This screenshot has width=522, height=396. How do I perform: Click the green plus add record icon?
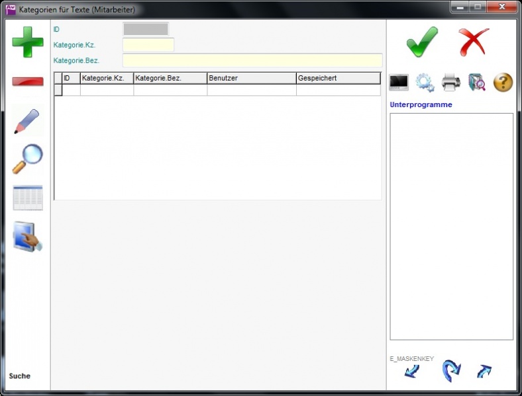[28, 42]
